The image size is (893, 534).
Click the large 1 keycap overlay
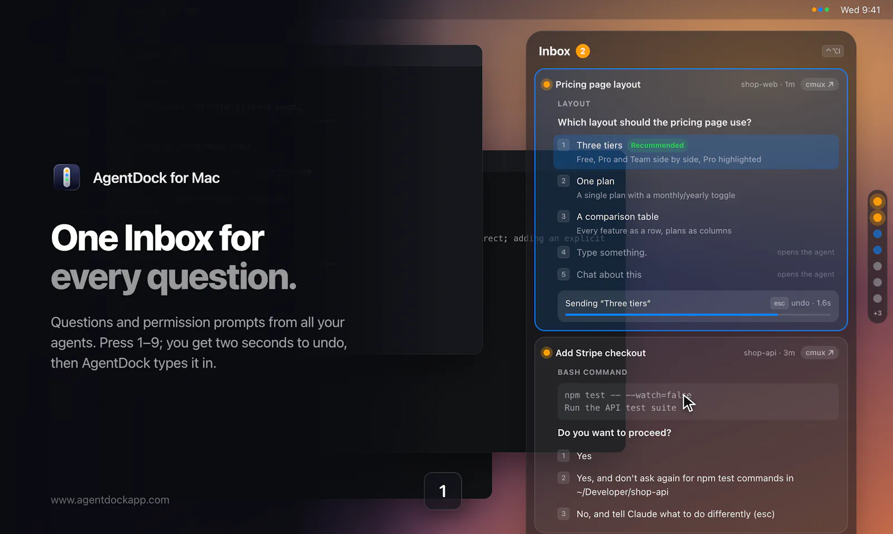coord(443,491)
